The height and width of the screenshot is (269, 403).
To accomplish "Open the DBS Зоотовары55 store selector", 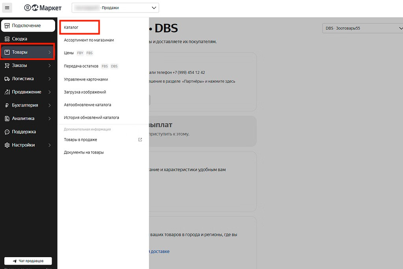I will [x=362, y=28].
